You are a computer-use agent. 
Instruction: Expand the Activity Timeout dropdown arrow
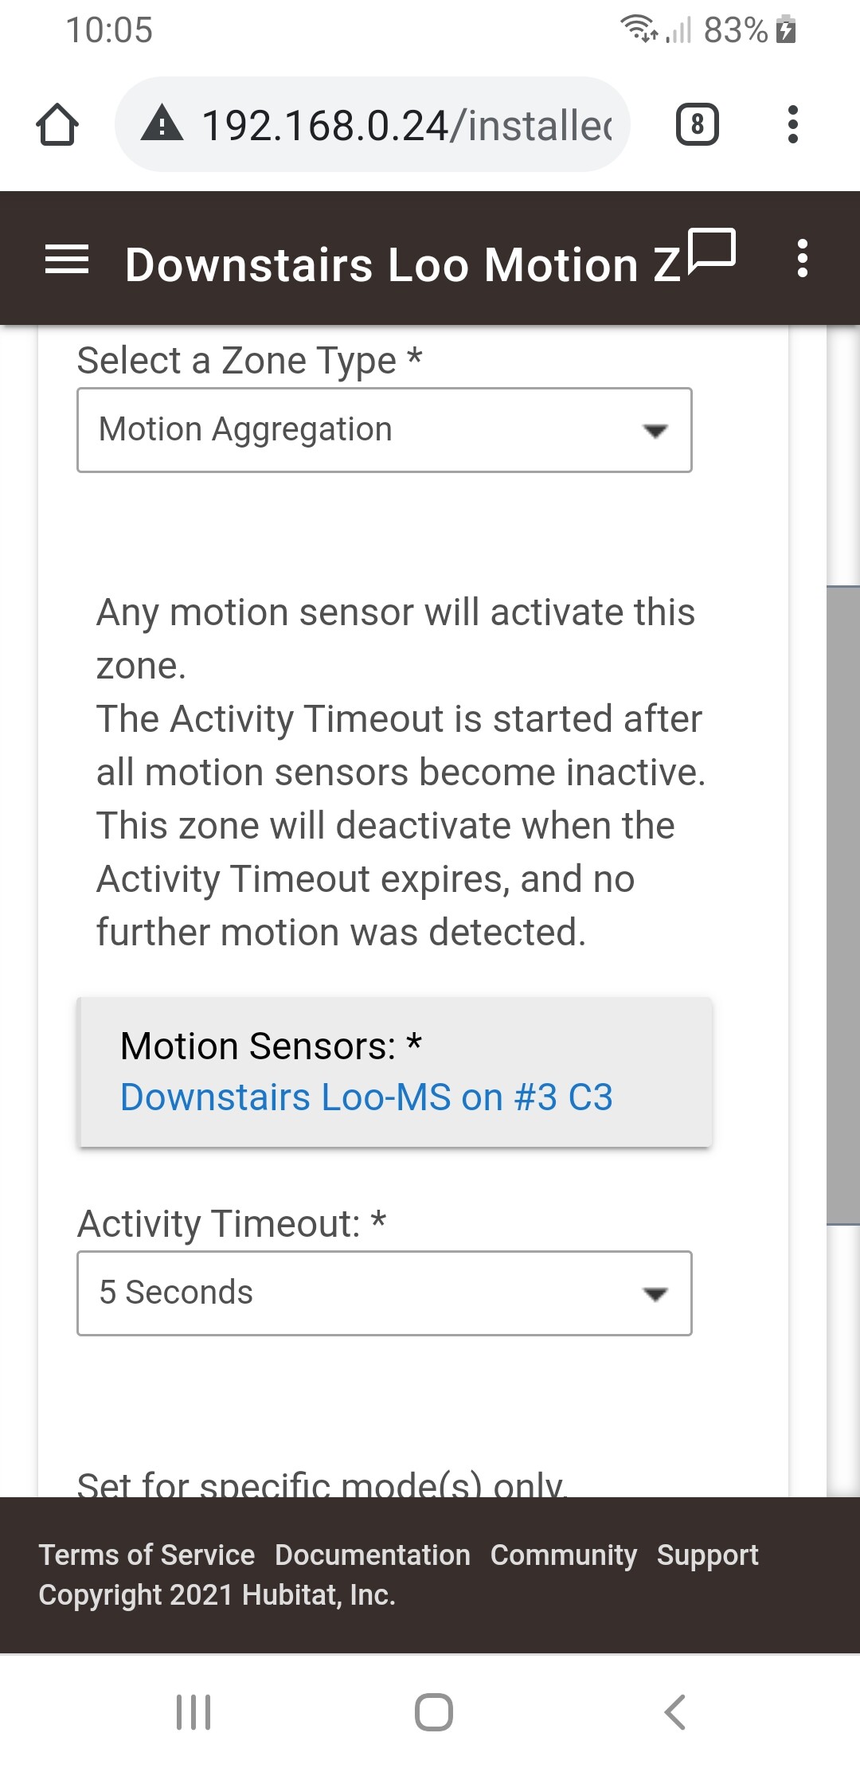click(655, 1293)
